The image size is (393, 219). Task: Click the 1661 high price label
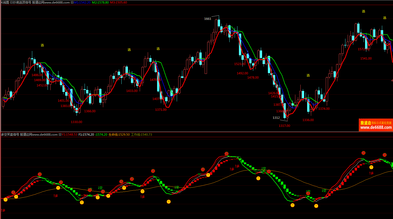coord(207,19)
